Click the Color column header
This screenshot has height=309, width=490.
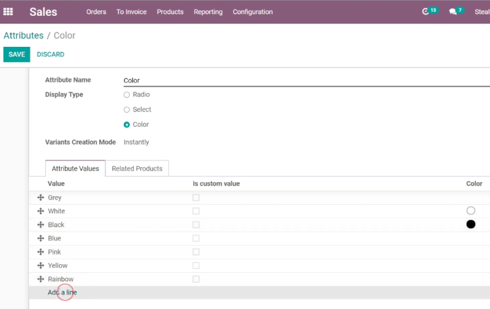coord(474,184)
